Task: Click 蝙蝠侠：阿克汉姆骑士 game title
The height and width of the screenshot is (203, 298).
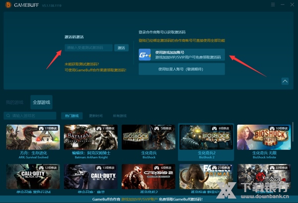Action: pos(91,153)
